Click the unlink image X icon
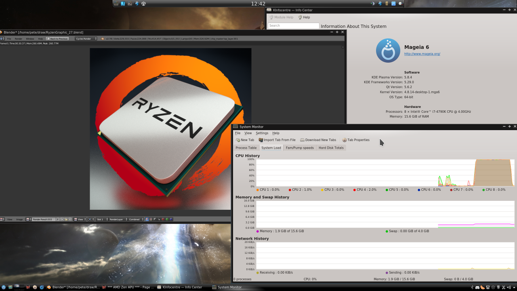Screen dimensions: 517x291 (70, 219)
